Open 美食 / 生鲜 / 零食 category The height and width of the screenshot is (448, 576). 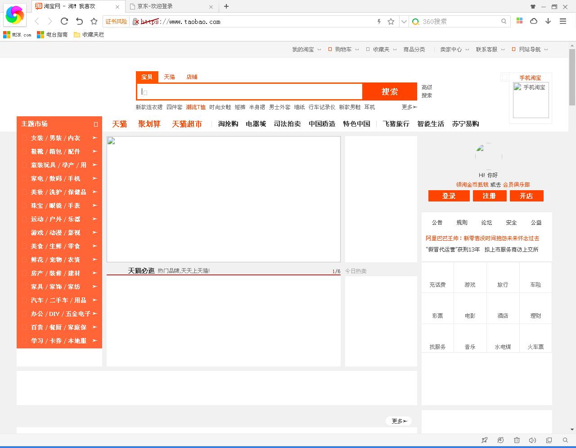click(59, 246)
